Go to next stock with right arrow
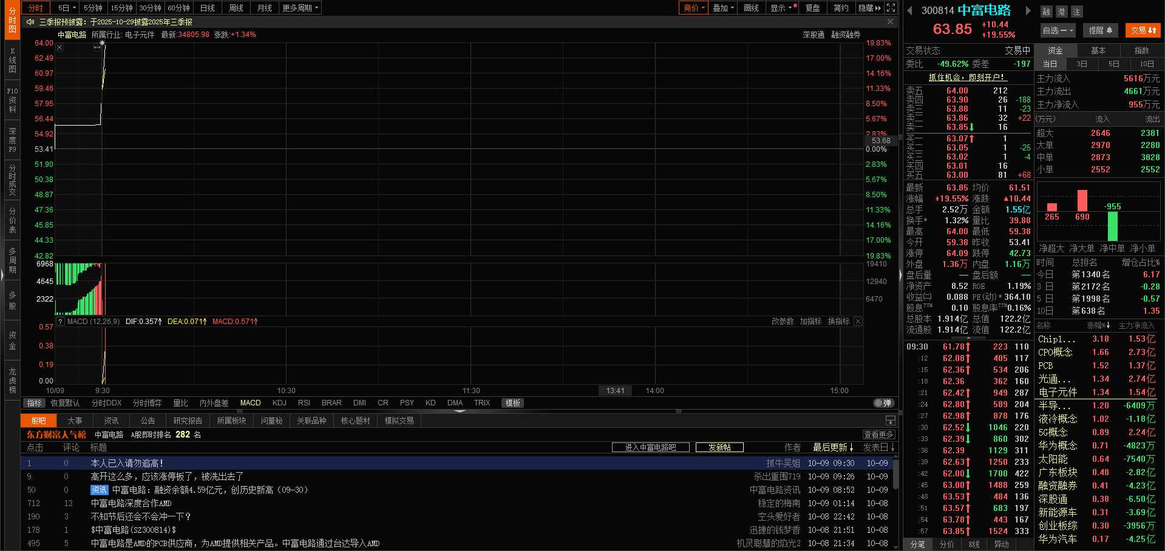Viewport: 1165px width, 551px height. point(1028,10)
